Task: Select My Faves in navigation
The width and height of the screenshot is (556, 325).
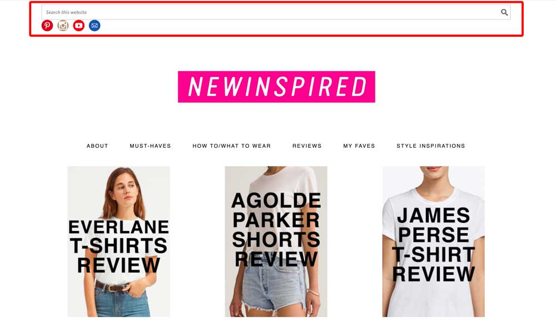Action: click(359, 146)
